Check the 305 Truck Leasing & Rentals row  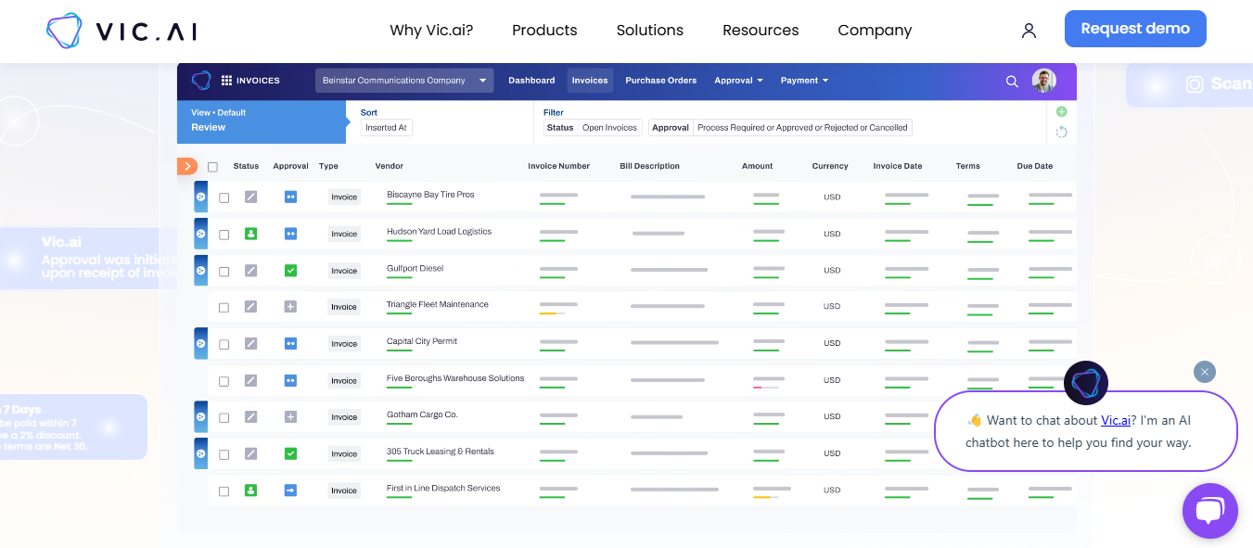click(224, 454)
